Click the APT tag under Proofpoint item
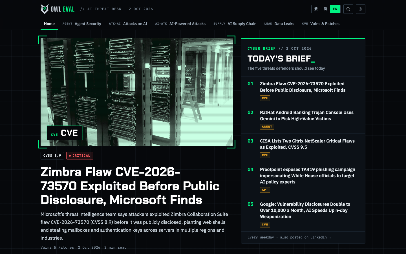Screen dimensions: 406x254 pyautogui.click(x=265, y=190)
